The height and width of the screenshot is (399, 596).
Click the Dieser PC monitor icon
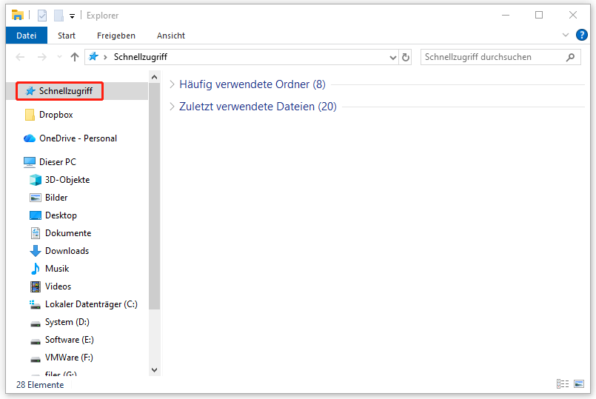coord(30,162)
